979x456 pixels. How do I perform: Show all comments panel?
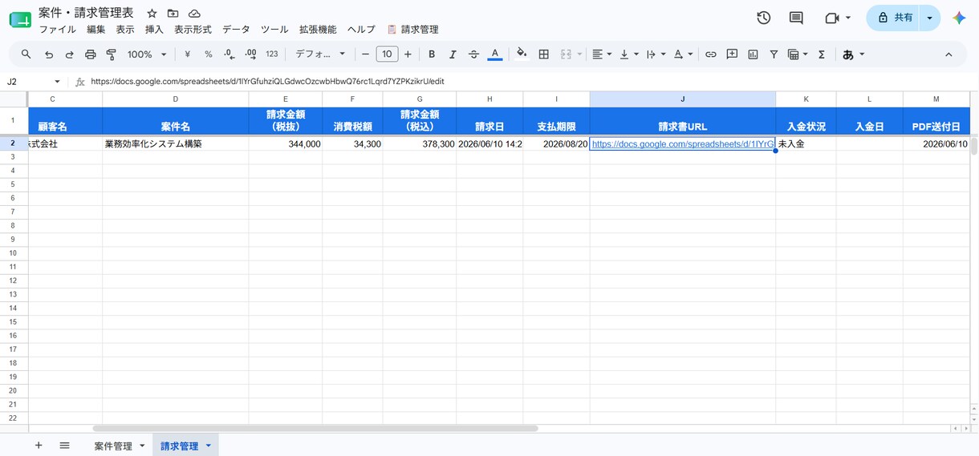796,18
